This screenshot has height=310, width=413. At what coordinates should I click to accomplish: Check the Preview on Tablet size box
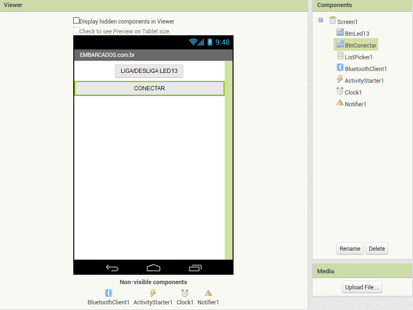pos(77,31)
